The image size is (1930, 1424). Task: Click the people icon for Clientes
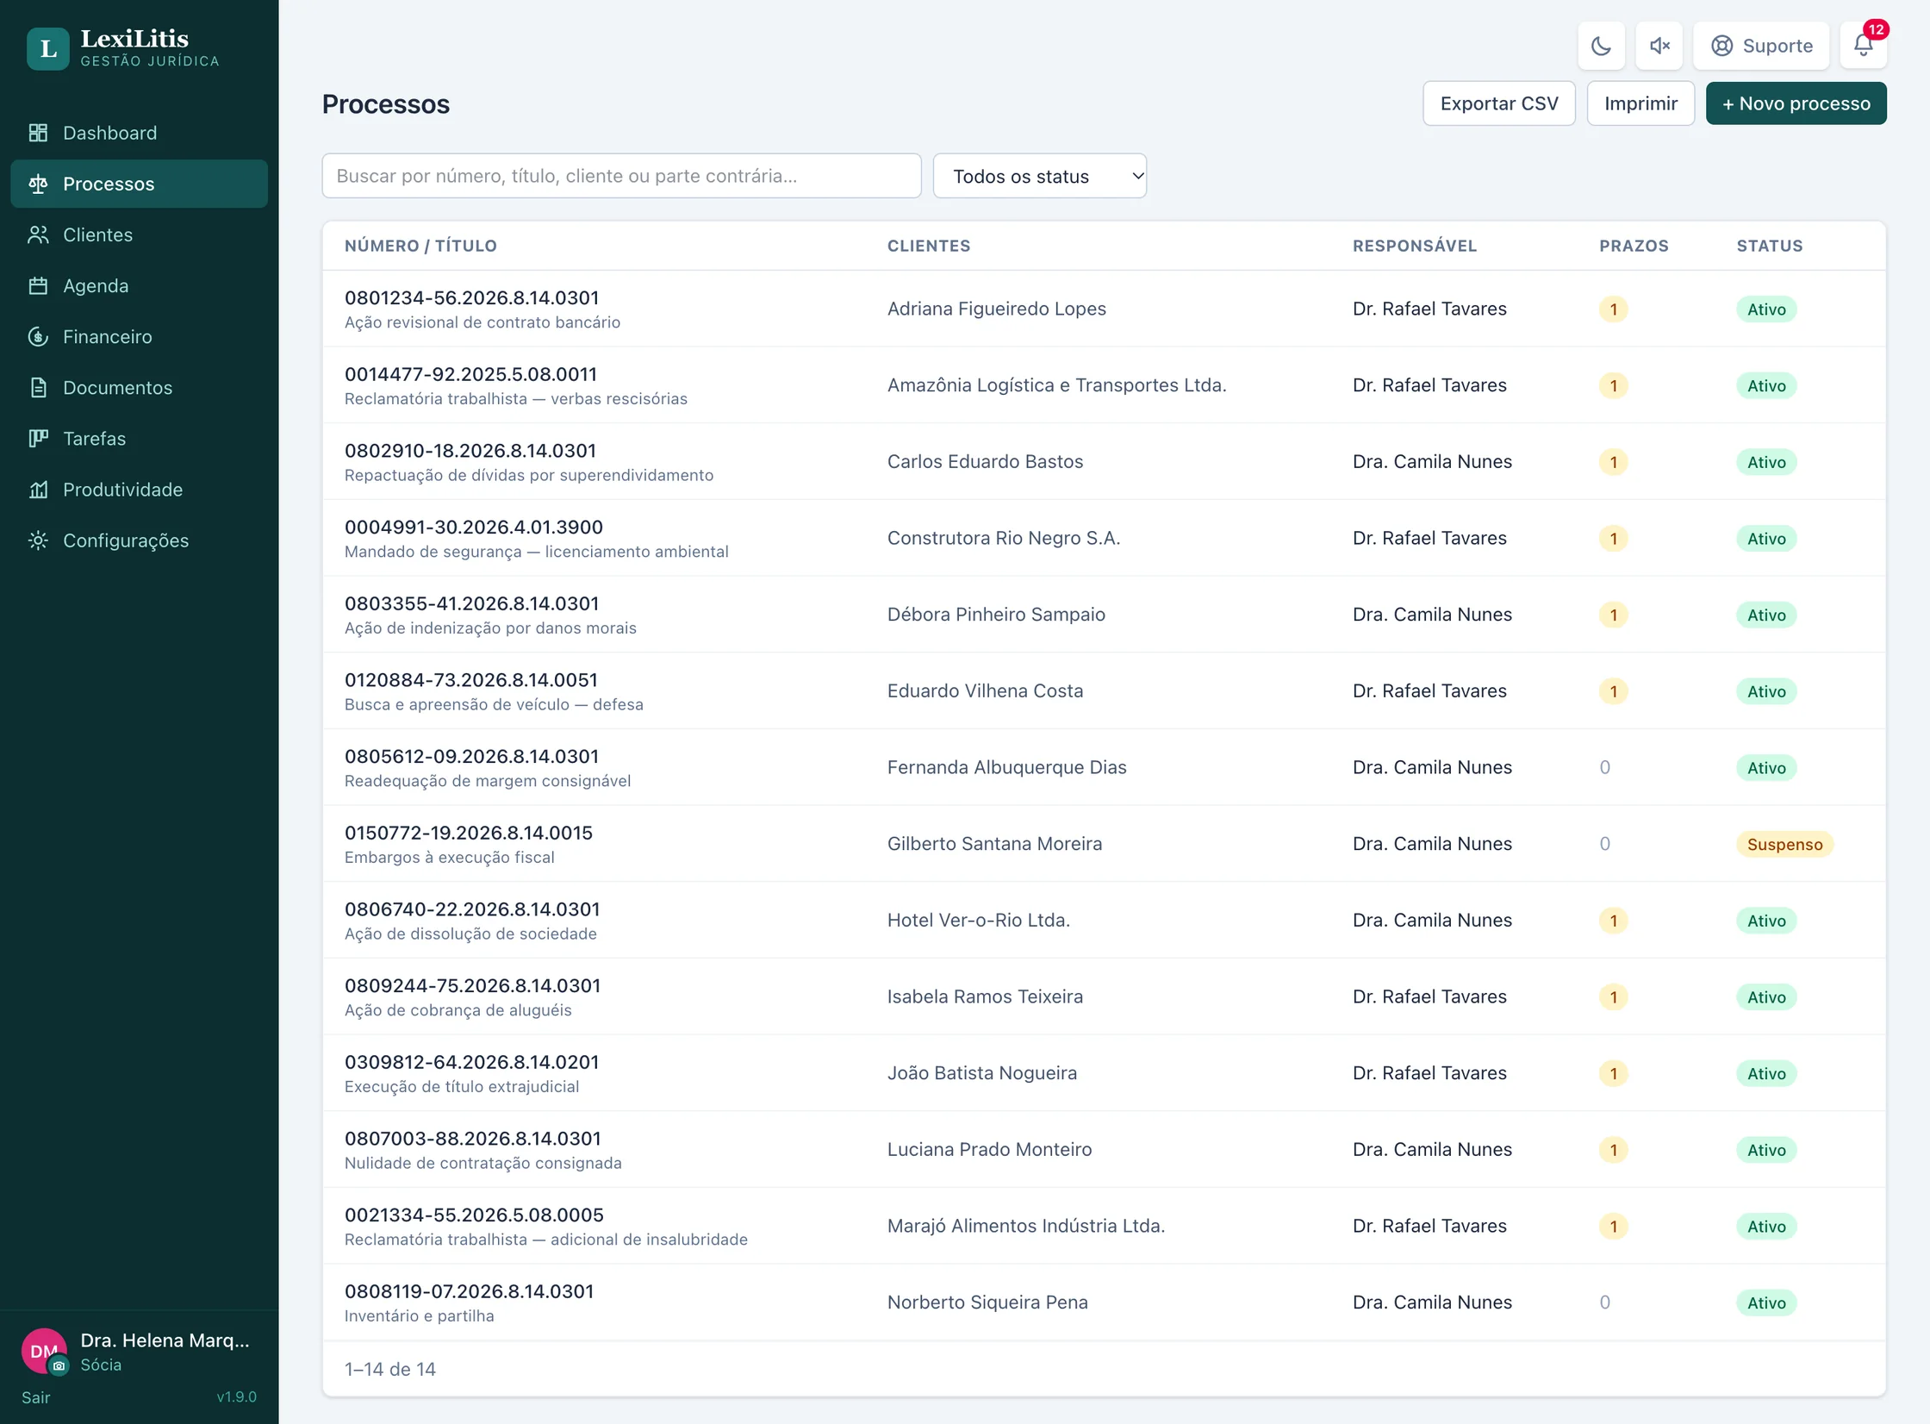(38, 234)
